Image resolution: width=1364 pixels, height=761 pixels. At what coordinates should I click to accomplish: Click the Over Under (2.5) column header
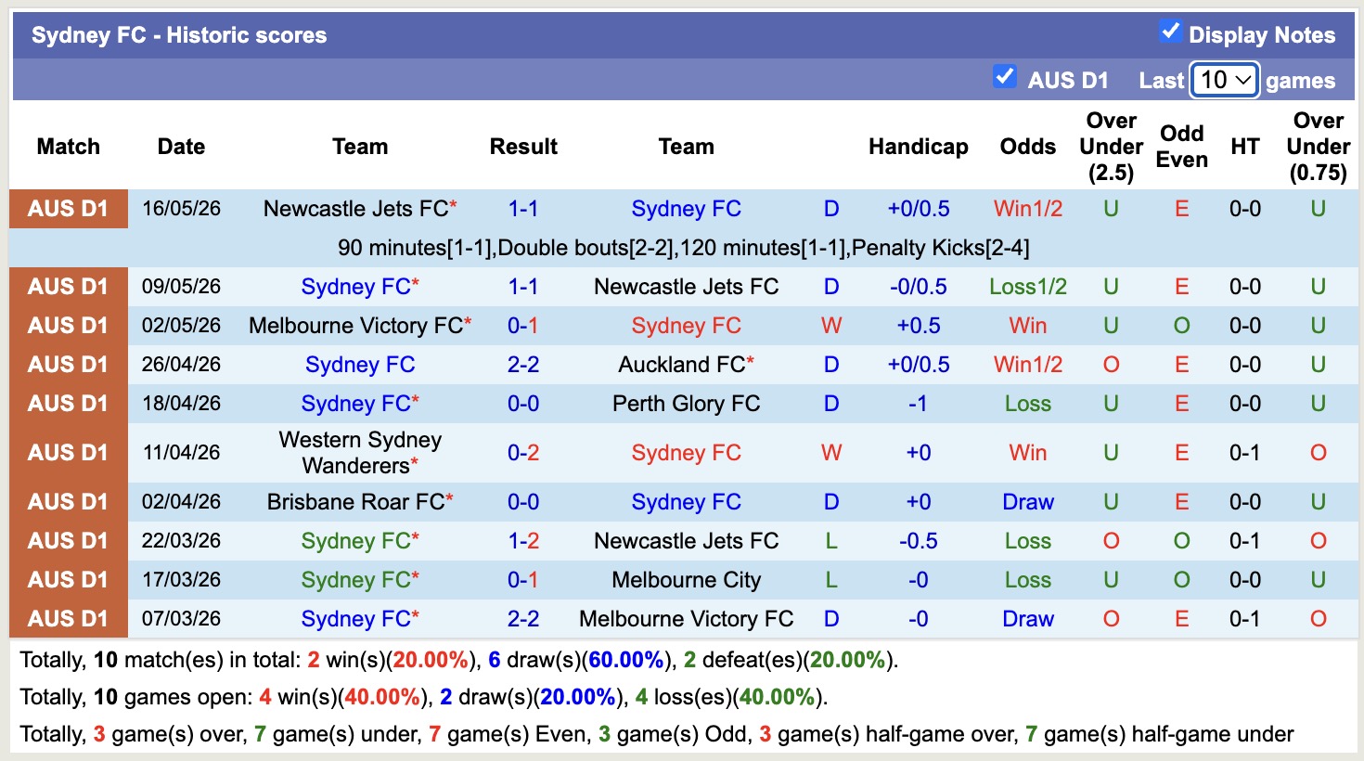pyautogui.click(x=1112, y=147)
